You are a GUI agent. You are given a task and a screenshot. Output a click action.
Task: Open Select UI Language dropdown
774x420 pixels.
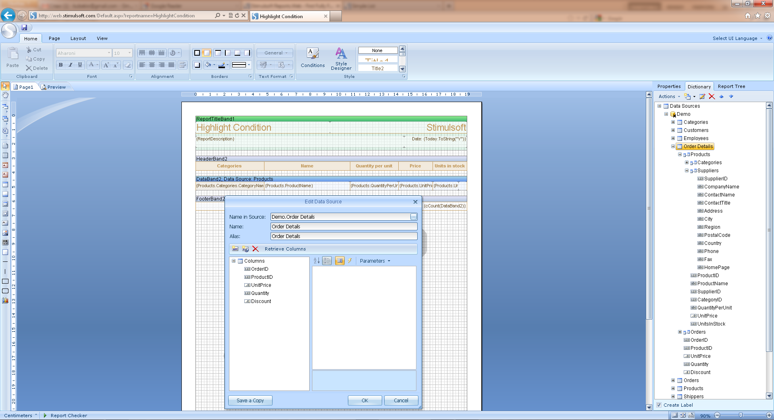coord(737,38)
